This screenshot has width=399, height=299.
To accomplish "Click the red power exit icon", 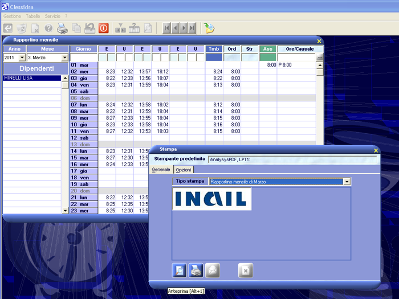I will [103, 28].
